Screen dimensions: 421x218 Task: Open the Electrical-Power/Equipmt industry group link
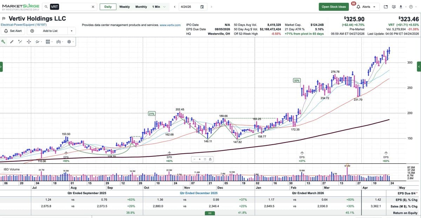click(x=24, y=25)
